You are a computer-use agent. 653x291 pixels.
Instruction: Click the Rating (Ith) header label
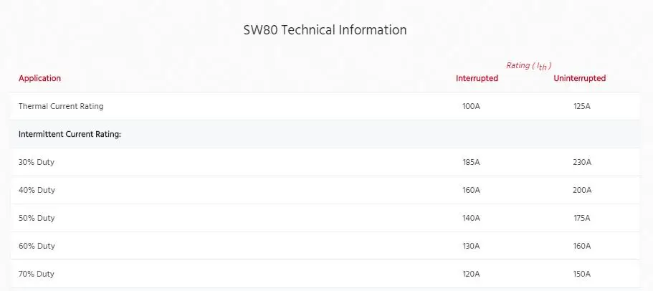point(529,66)
